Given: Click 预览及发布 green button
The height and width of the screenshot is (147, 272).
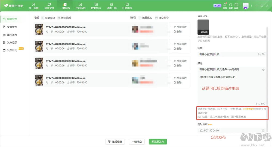Looking at the screenshot, I should (x=158, y=142).
